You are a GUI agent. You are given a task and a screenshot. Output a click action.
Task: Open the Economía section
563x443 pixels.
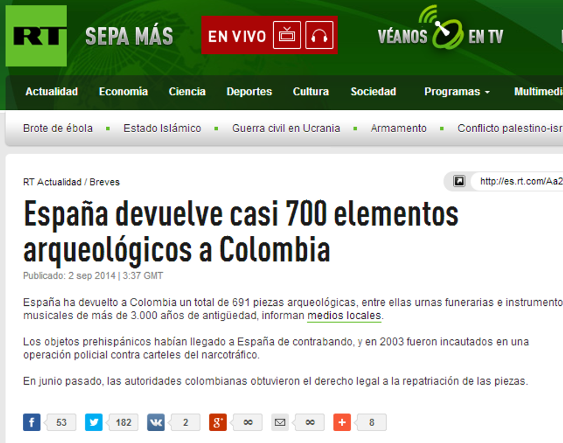[x=124, y=92]
